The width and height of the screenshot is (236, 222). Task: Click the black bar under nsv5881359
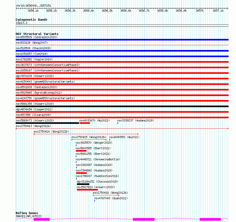(x=122, y=106)
